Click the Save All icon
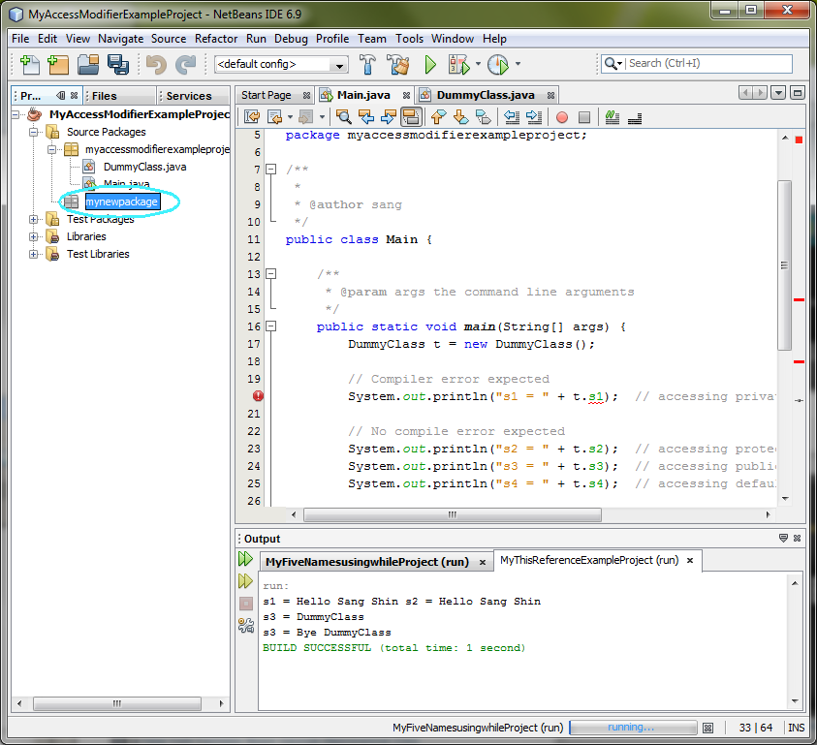 pos(118,64)
